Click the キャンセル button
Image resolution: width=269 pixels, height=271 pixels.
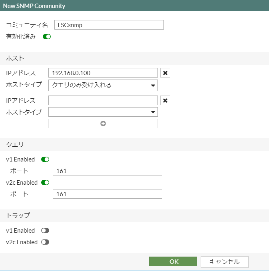coord(224,262)
